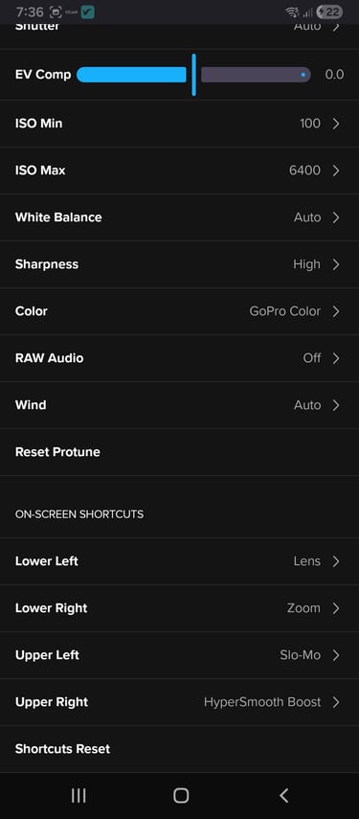
Task: Tap the Android back navigation icon
Action: point(284,795)
